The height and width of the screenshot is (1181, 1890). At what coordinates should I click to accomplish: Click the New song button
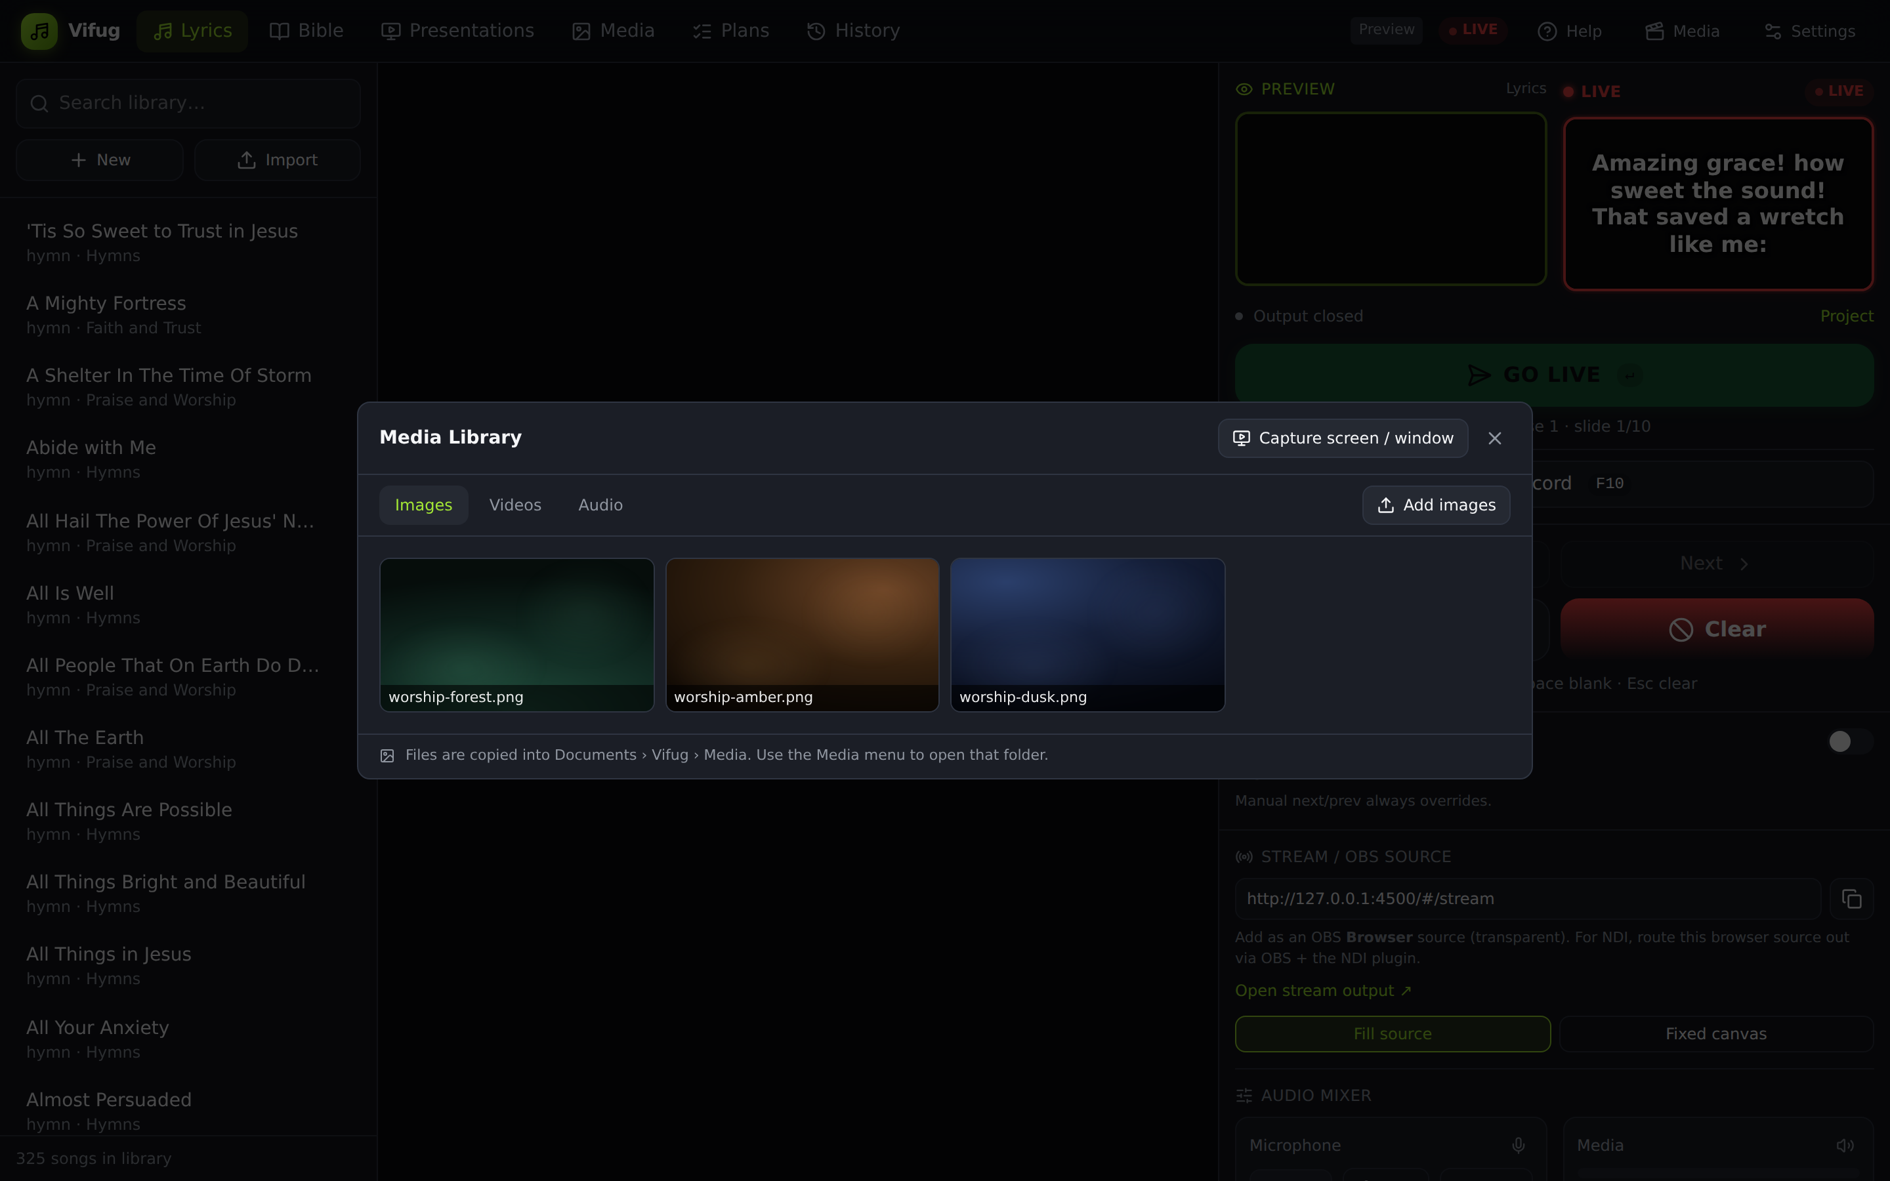point(100,160)
